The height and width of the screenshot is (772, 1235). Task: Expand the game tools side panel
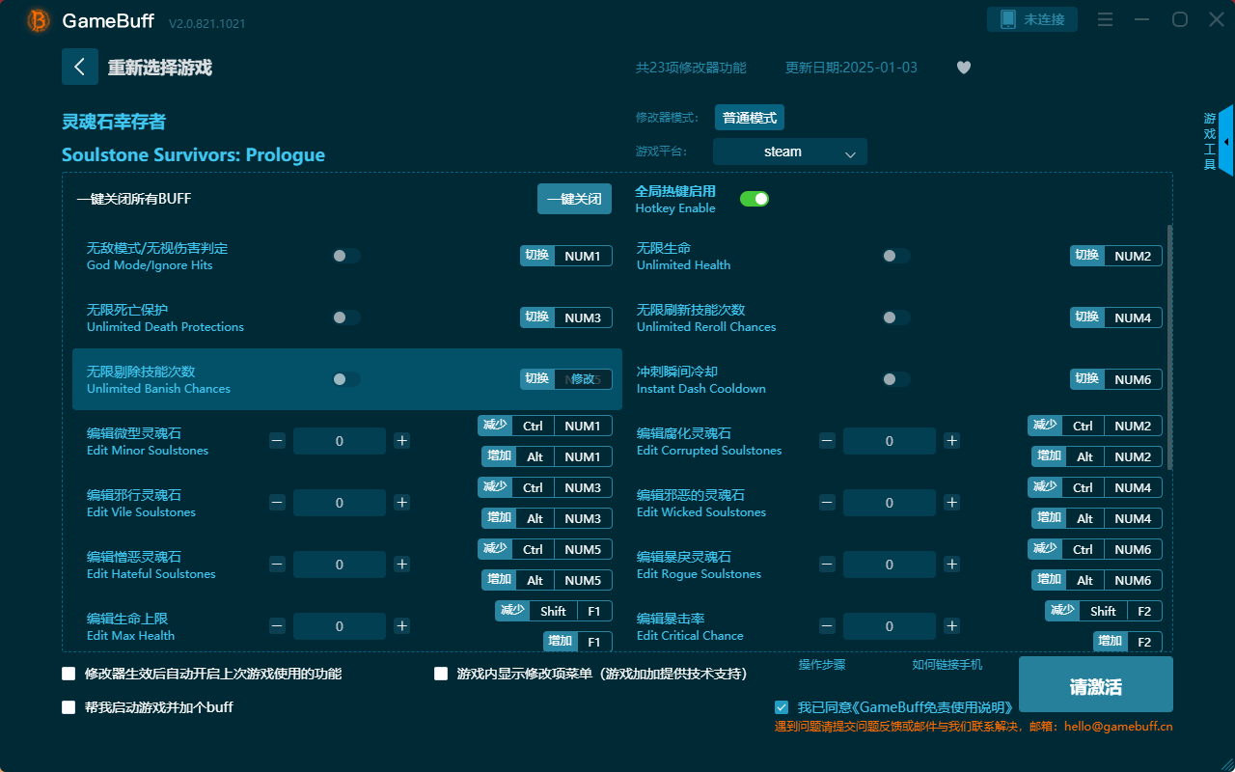coord(1225,142)
